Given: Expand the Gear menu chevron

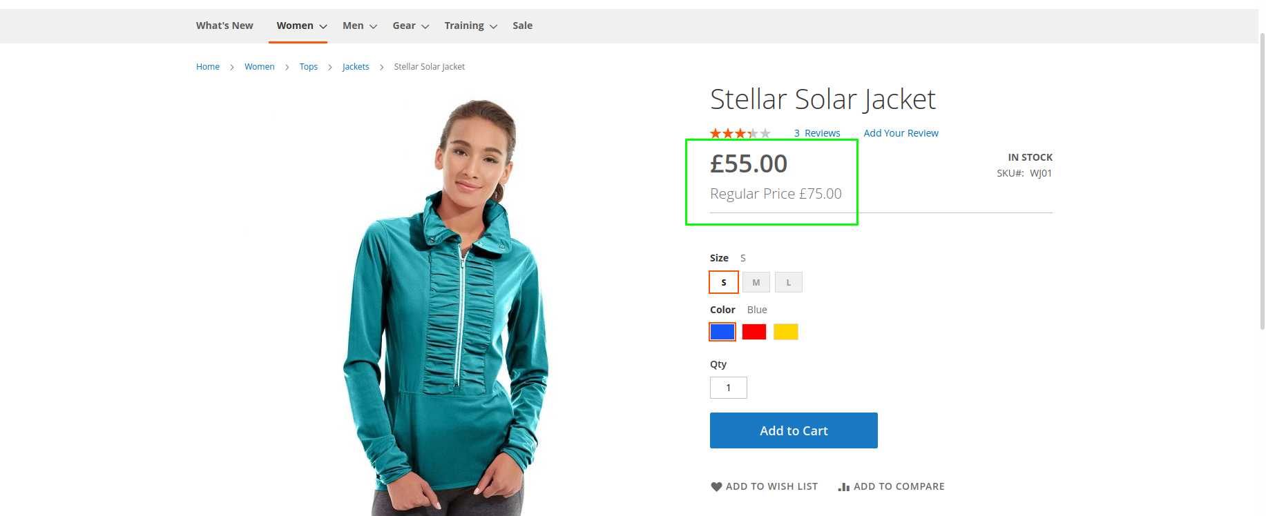Looking at the screenshot, I should (x=425, y=26).
